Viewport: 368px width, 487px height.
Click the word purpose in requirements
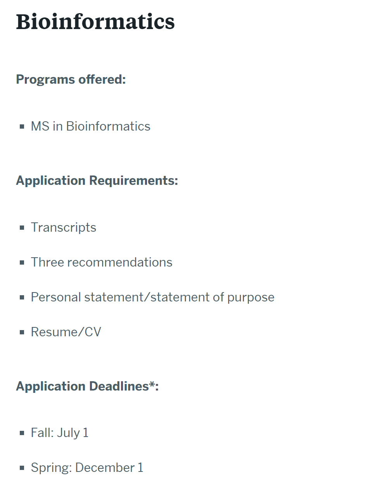251,298
